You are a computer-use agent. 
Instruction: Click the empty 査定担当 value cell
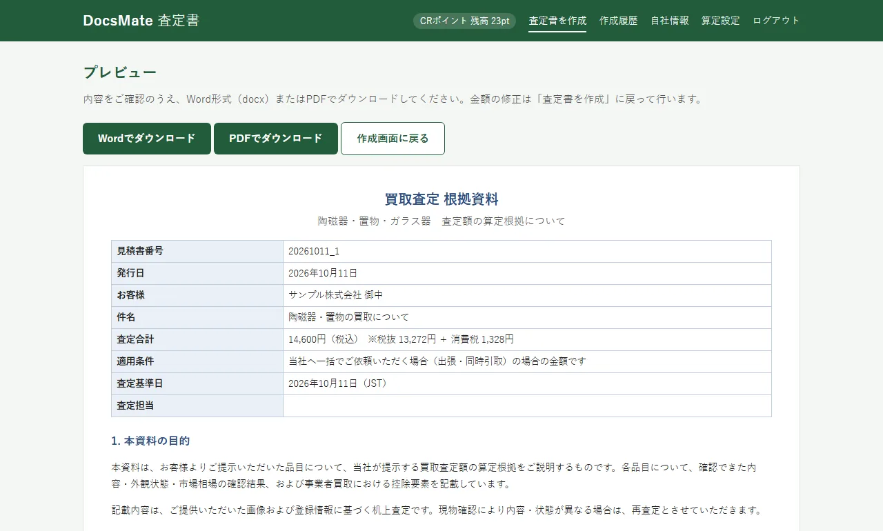pyautogui.click(x=527, y=405)
